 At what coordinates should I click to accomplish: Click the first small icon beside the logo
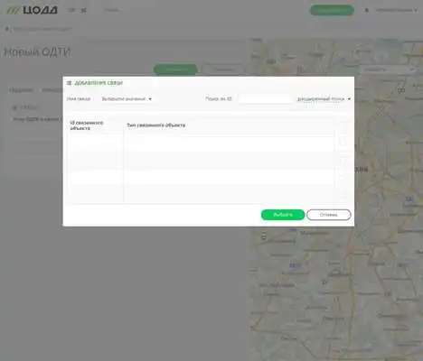(71, 10)
